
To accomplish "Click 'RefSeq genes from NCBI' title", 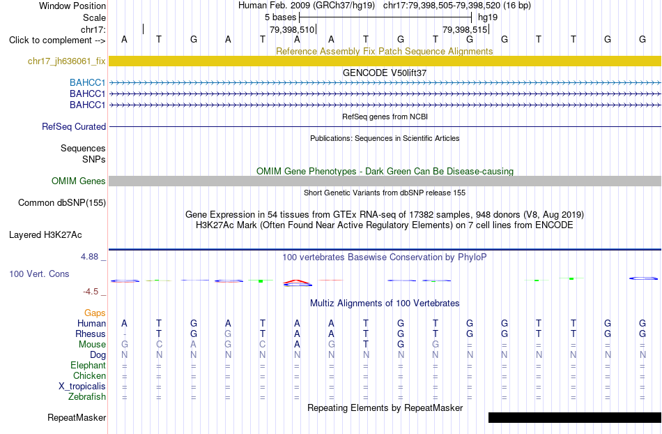I will click(385, 117).
